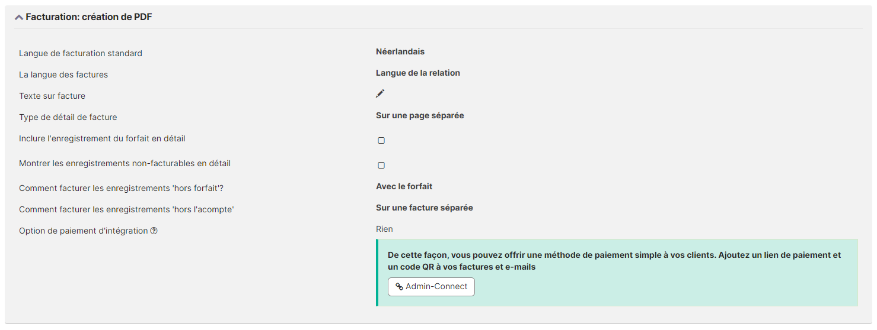Collapse the Facturation: création de PDF section chevron
This screenshot has width=877, height=330.
(19, 18)
